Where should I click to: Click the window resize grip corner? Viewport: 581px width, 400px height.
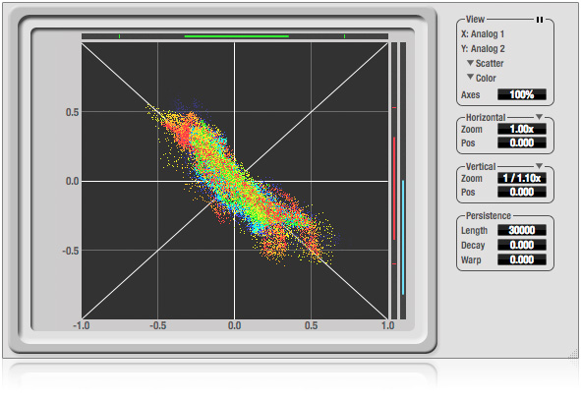(x=573, y=353)
